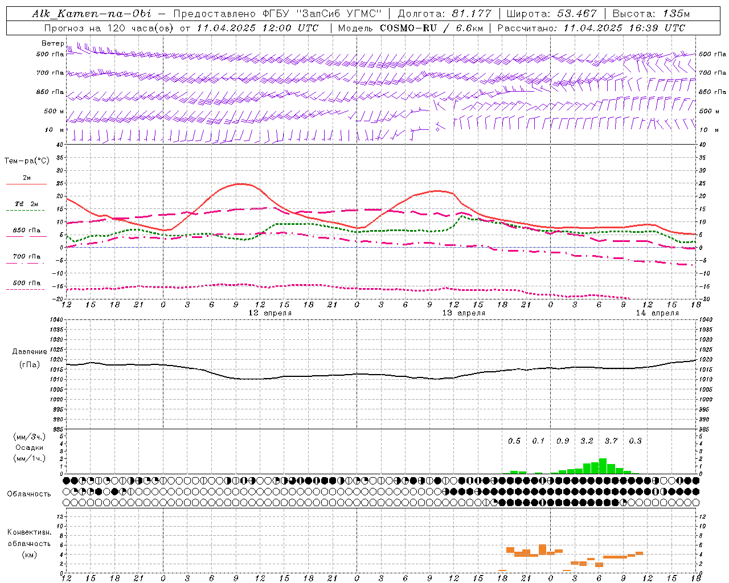Click the 0.5 precipitation total
Image resolution: width=729 pixels, height=583 pixels.
(514, 441)
